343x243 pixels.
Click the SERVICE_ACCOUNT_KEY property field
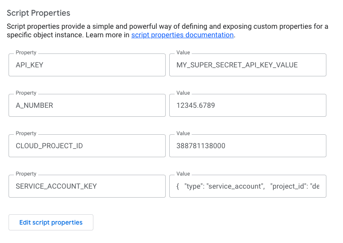[x=87, y=186]
